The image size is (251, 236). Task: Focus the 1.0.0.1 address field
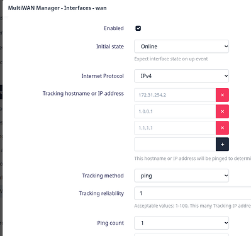click(175, 111)
